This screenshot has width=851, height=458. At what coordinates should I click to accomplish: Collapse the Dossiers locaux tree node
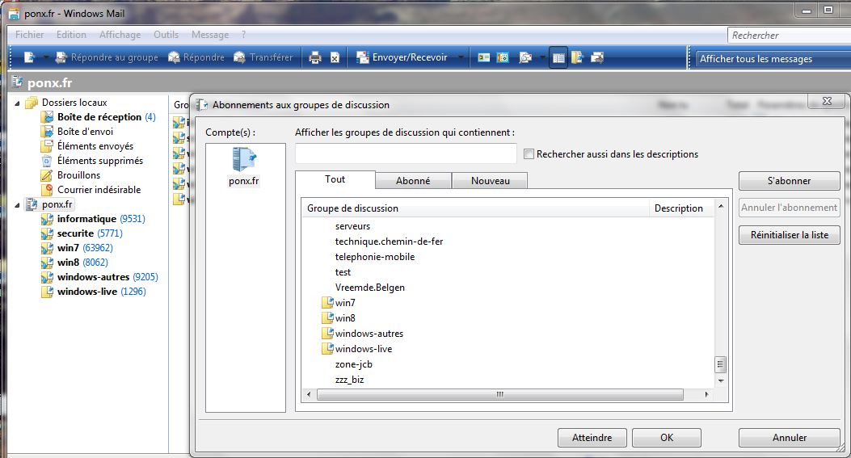coord(17,103)
